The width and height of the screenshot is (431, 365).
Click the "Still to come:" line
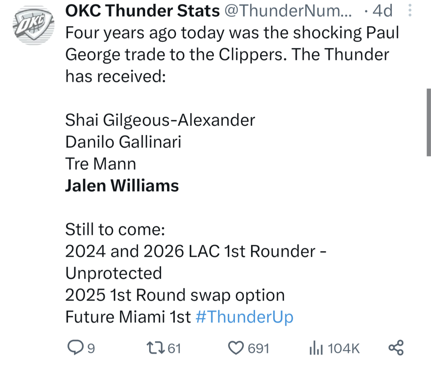click(x=115, y=229)
